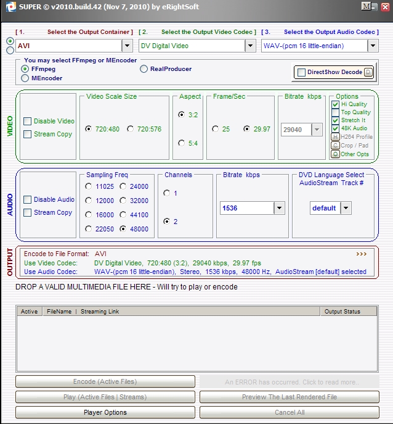Click the FileName | Streaming Link column header
The height and width of the screenshot is (424, 393).
pyautogui.click(x=181, y=312)
